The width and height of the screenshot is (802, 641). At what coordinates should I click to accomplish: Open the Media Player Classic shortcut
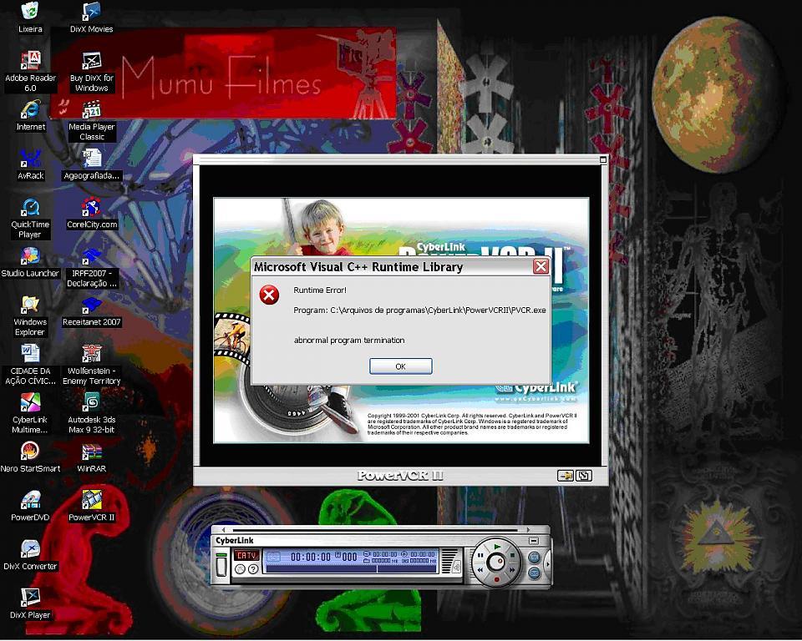(92, 121)
